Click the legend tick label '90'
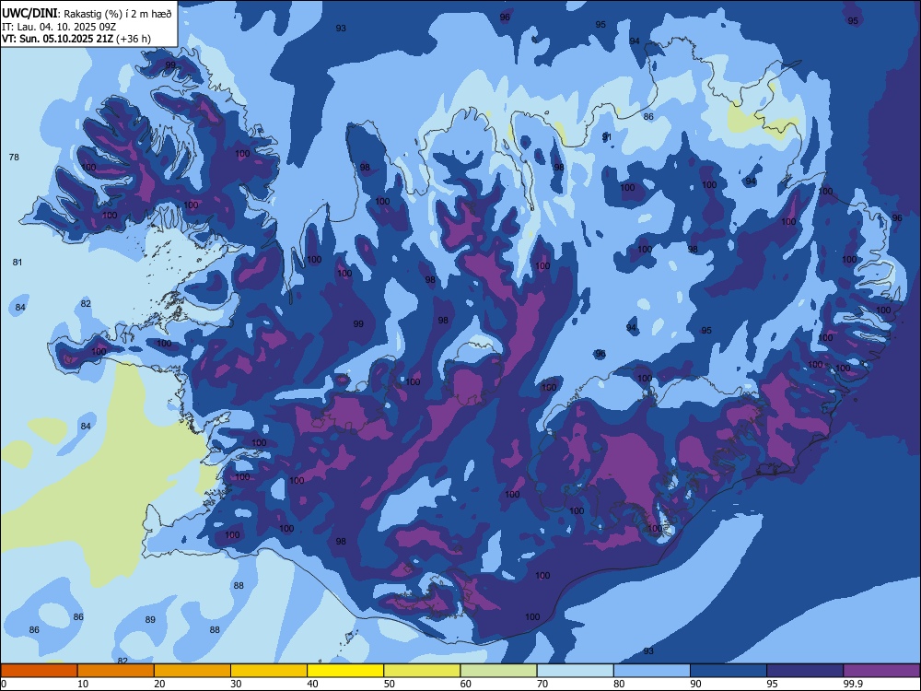 point(696,684)
